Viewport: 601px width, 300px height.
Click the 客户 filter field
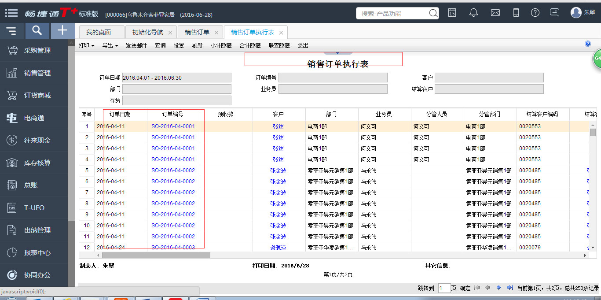pyautogui.click(x=489, y=78)
